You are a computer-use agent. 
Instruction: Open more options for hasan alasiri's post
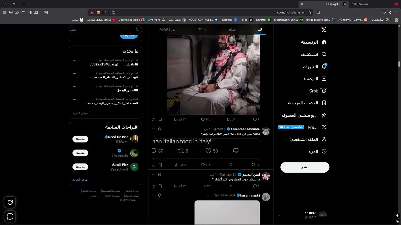(x=154, y=195)
